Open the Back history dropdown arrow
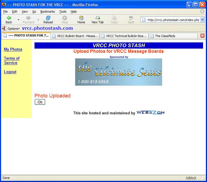Image resolution: width=207 pixels, height=182 pixels. (19, 20)
